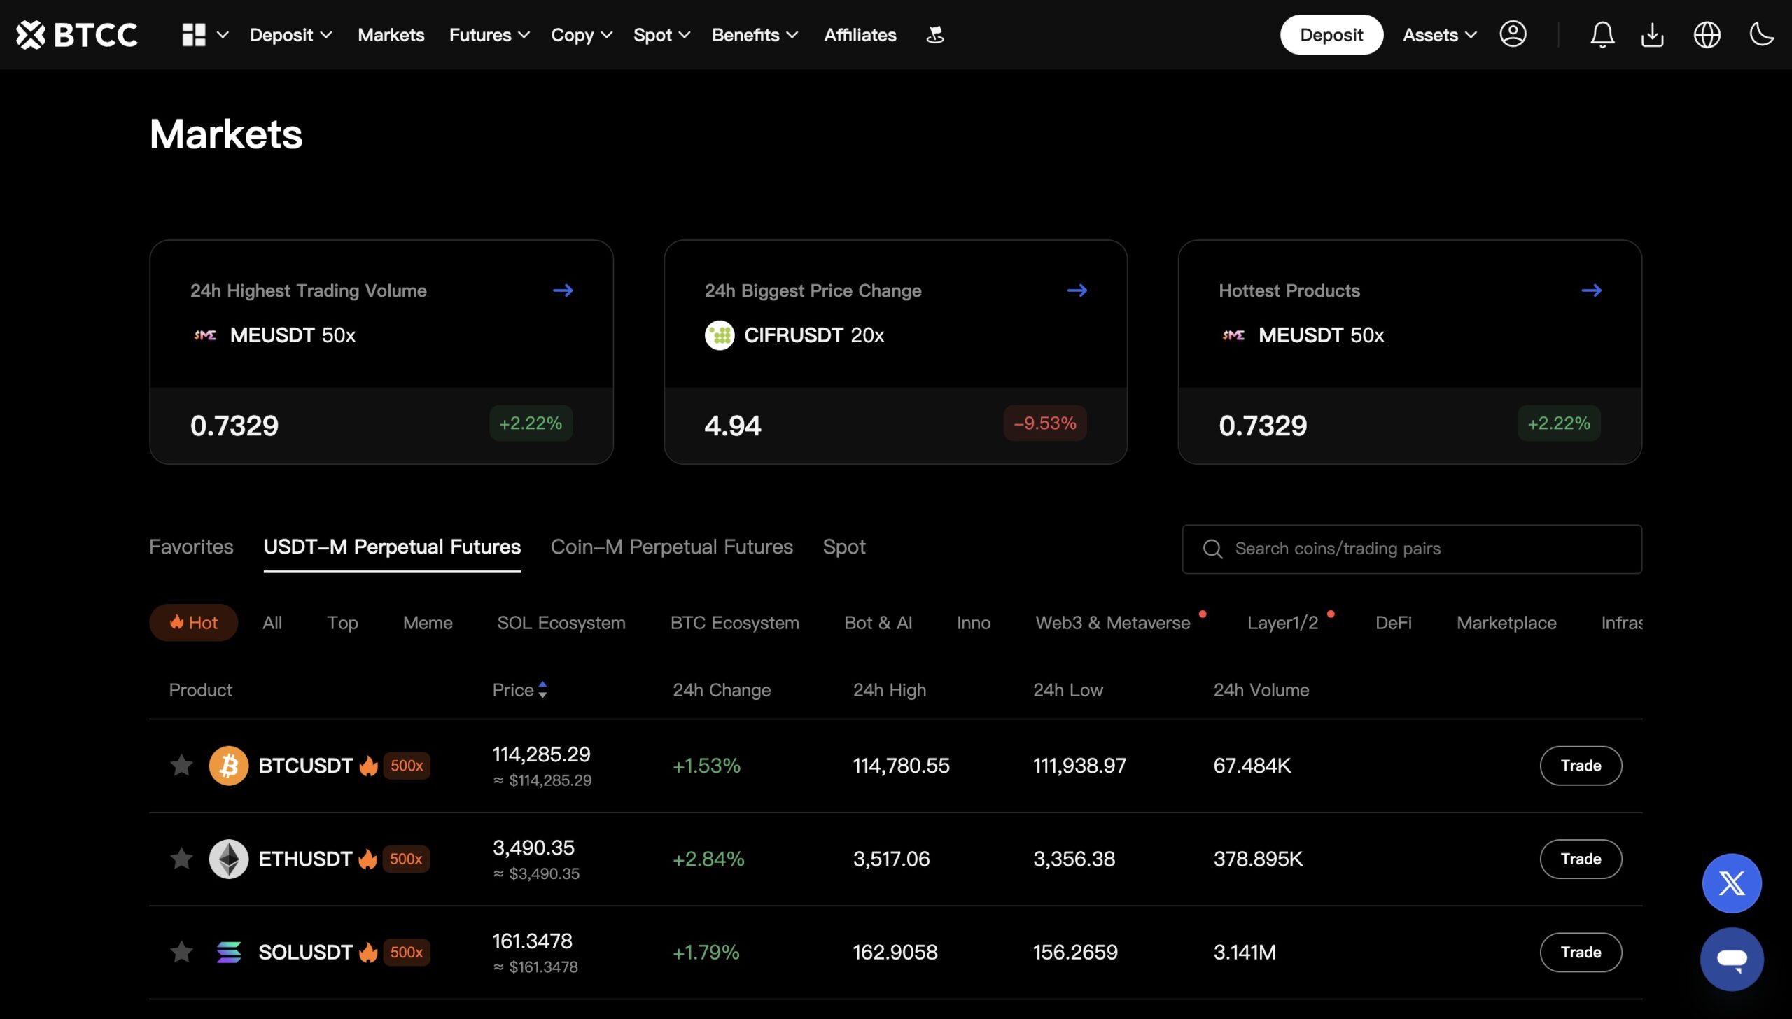Select the Hot category filter

tap(193, 623)
